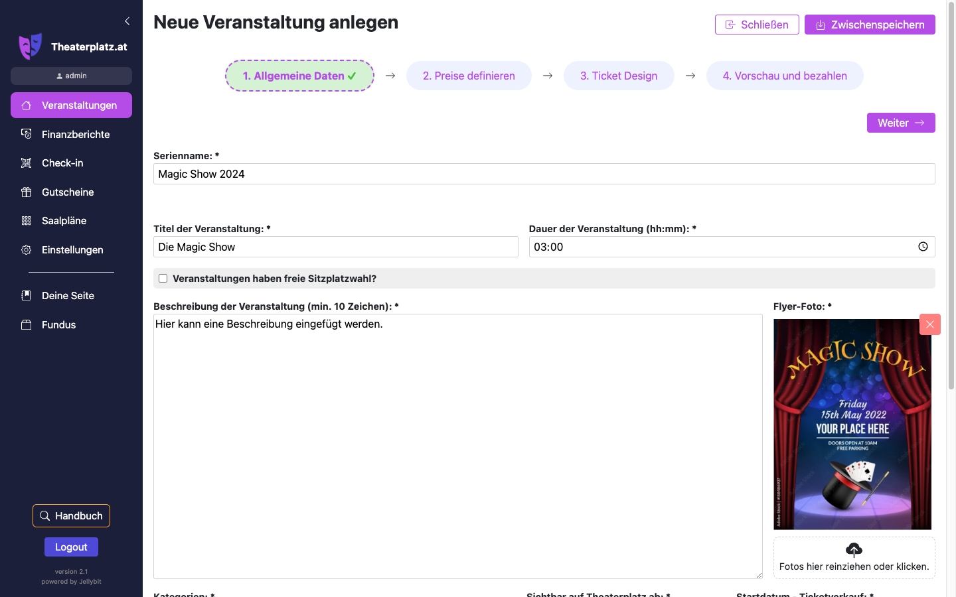Open the time picker clock icon

coord(923,247)
